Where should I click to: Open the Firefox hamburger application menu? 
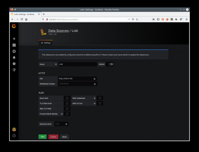point(186,19)
